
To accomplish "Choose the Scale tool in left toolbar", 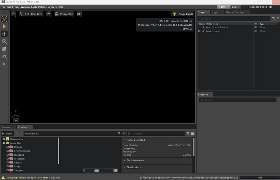I will [4, 49].
